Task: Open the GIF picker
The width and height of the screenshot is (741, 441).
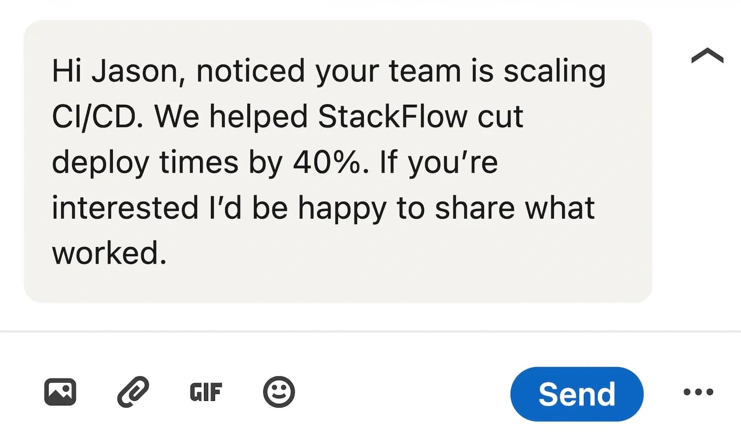Action: coord(206,393)
